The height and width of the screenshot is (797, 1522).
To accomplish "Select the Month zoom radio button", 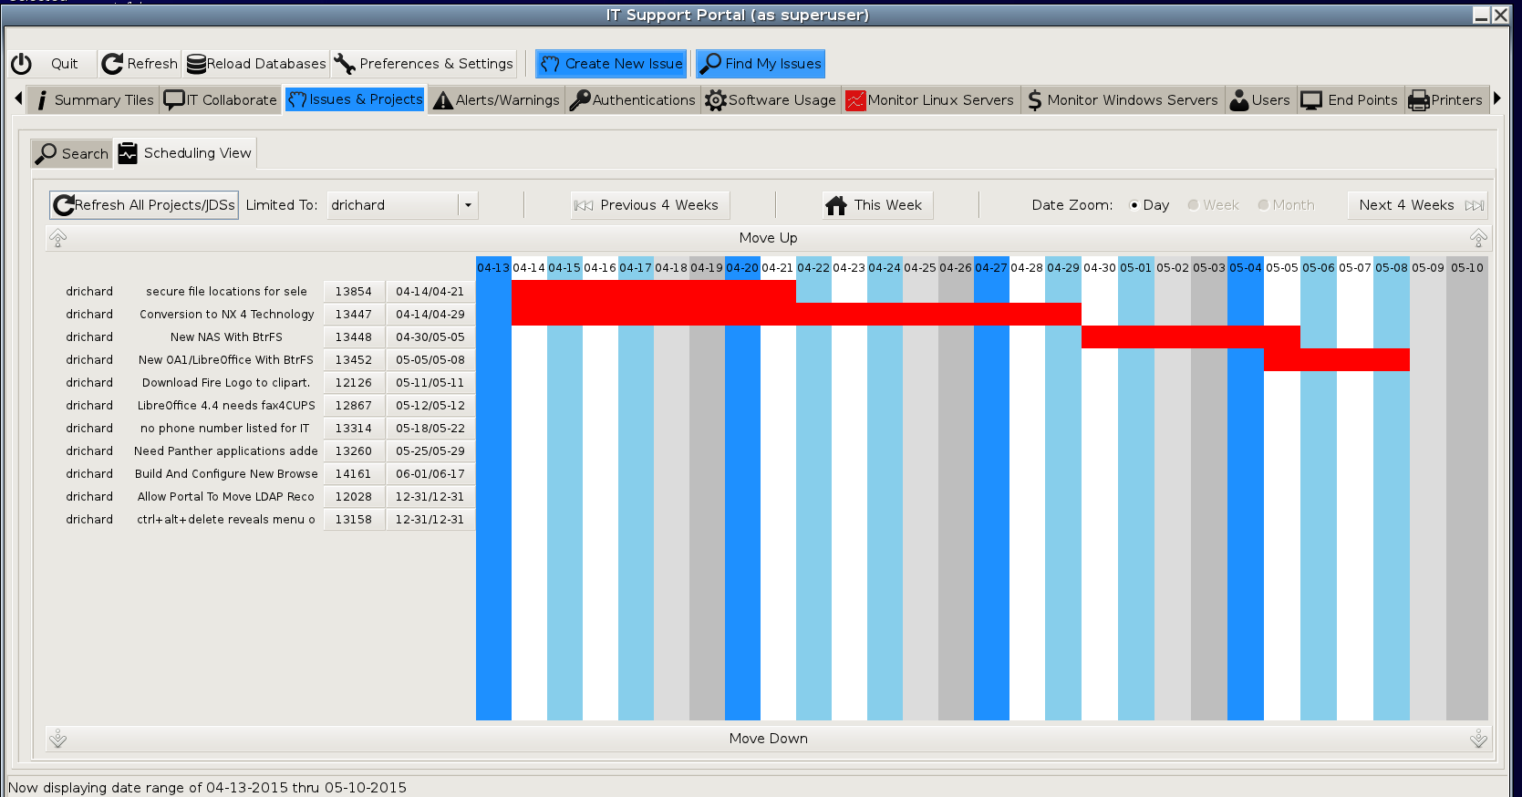I will point(1263,205).
